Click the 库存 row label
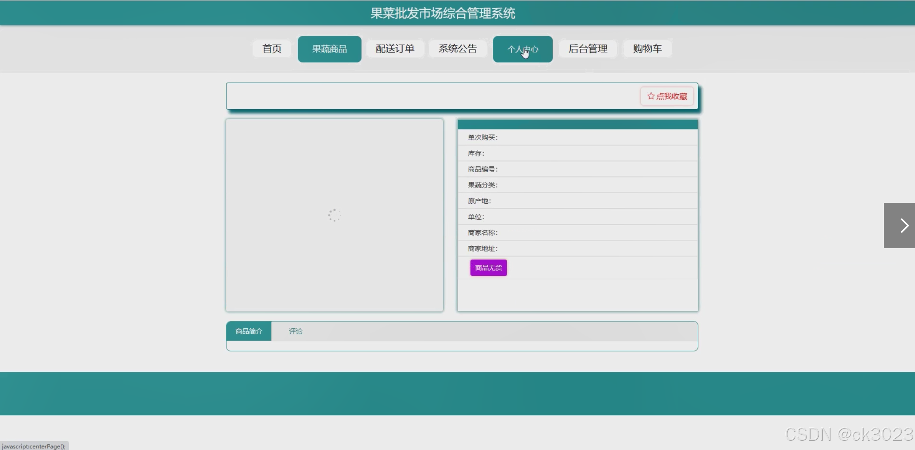Screen dimensions: 915x450 click(x=476, y=153)
